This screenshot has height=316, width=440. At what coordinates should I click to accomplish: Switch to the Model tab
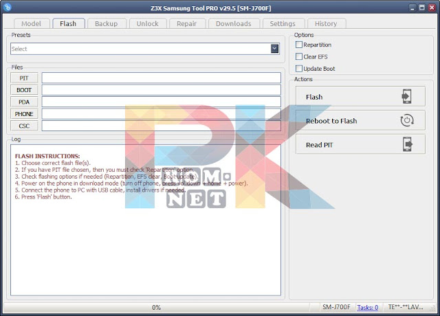point(32,23)
